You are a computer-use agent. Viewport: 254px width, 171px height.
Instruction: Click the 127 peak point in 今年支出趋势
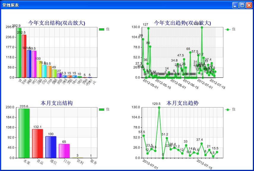click(x=148, y=28)
